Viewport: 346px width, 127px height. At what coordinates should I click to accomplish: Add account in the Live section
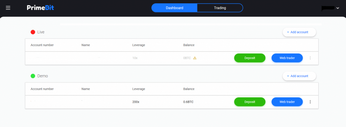pyautogui.click(x=299, y=32)
